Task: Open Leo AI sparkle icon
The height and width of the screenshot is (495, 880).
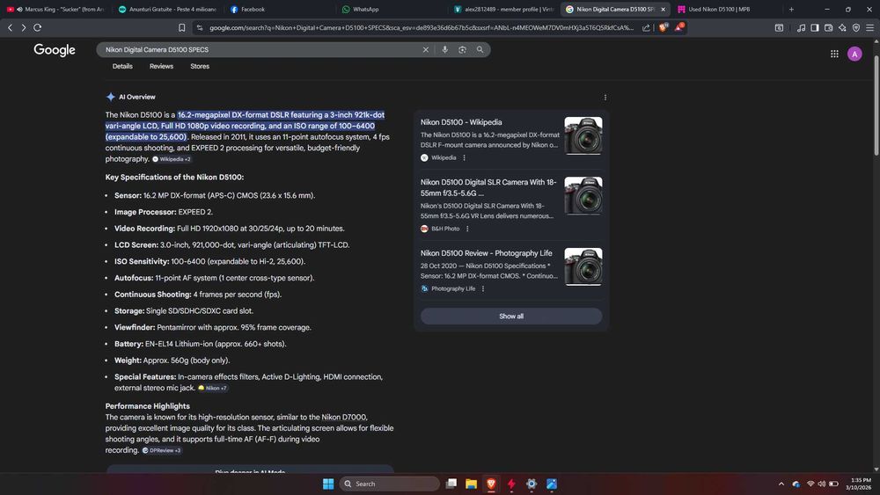Action: coord(842,27)
